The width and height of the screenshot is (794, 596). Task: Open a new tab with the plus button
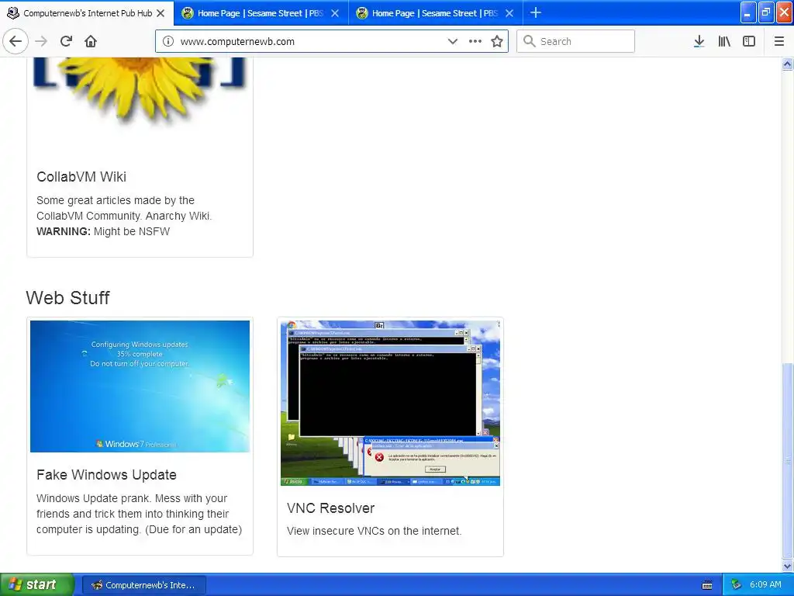point(535,12)
